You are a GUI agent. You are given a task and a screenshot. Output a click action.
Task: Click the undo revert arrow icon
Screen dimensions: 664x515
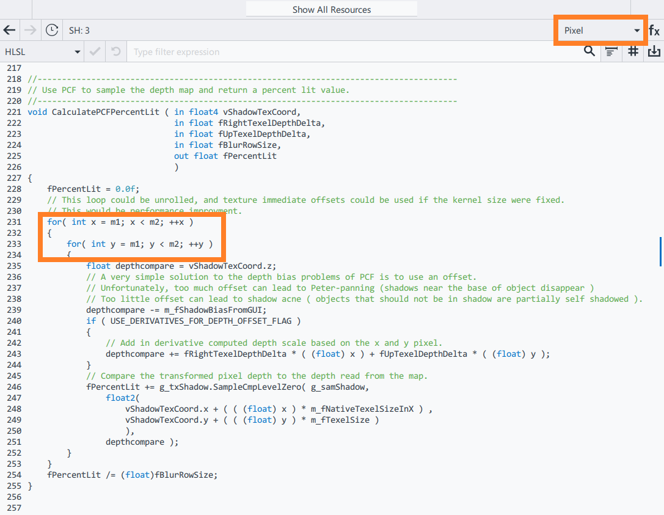[115, 52]
